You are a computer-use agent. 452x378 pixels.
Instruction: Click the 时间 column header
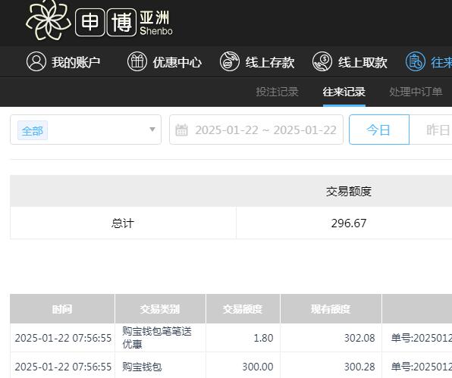click(62, 309)
